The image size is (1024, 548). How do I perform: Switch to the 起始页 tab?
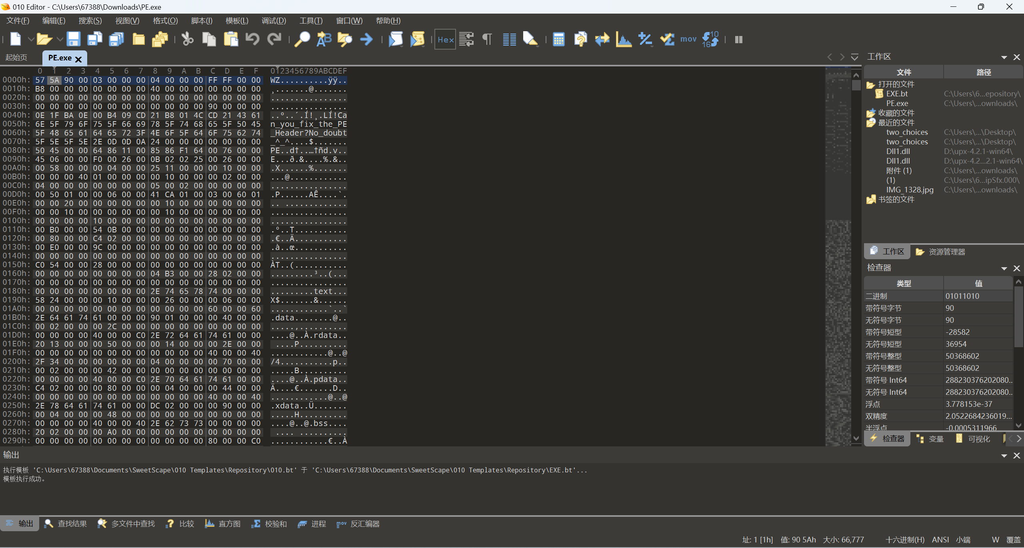click(x=16, y=58)
